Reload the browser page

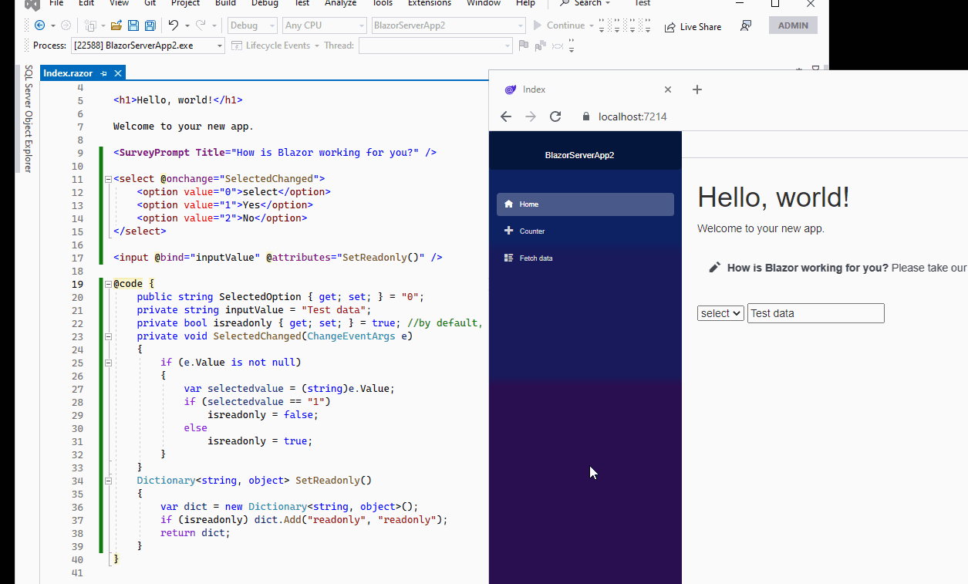[x=555, y=116]
